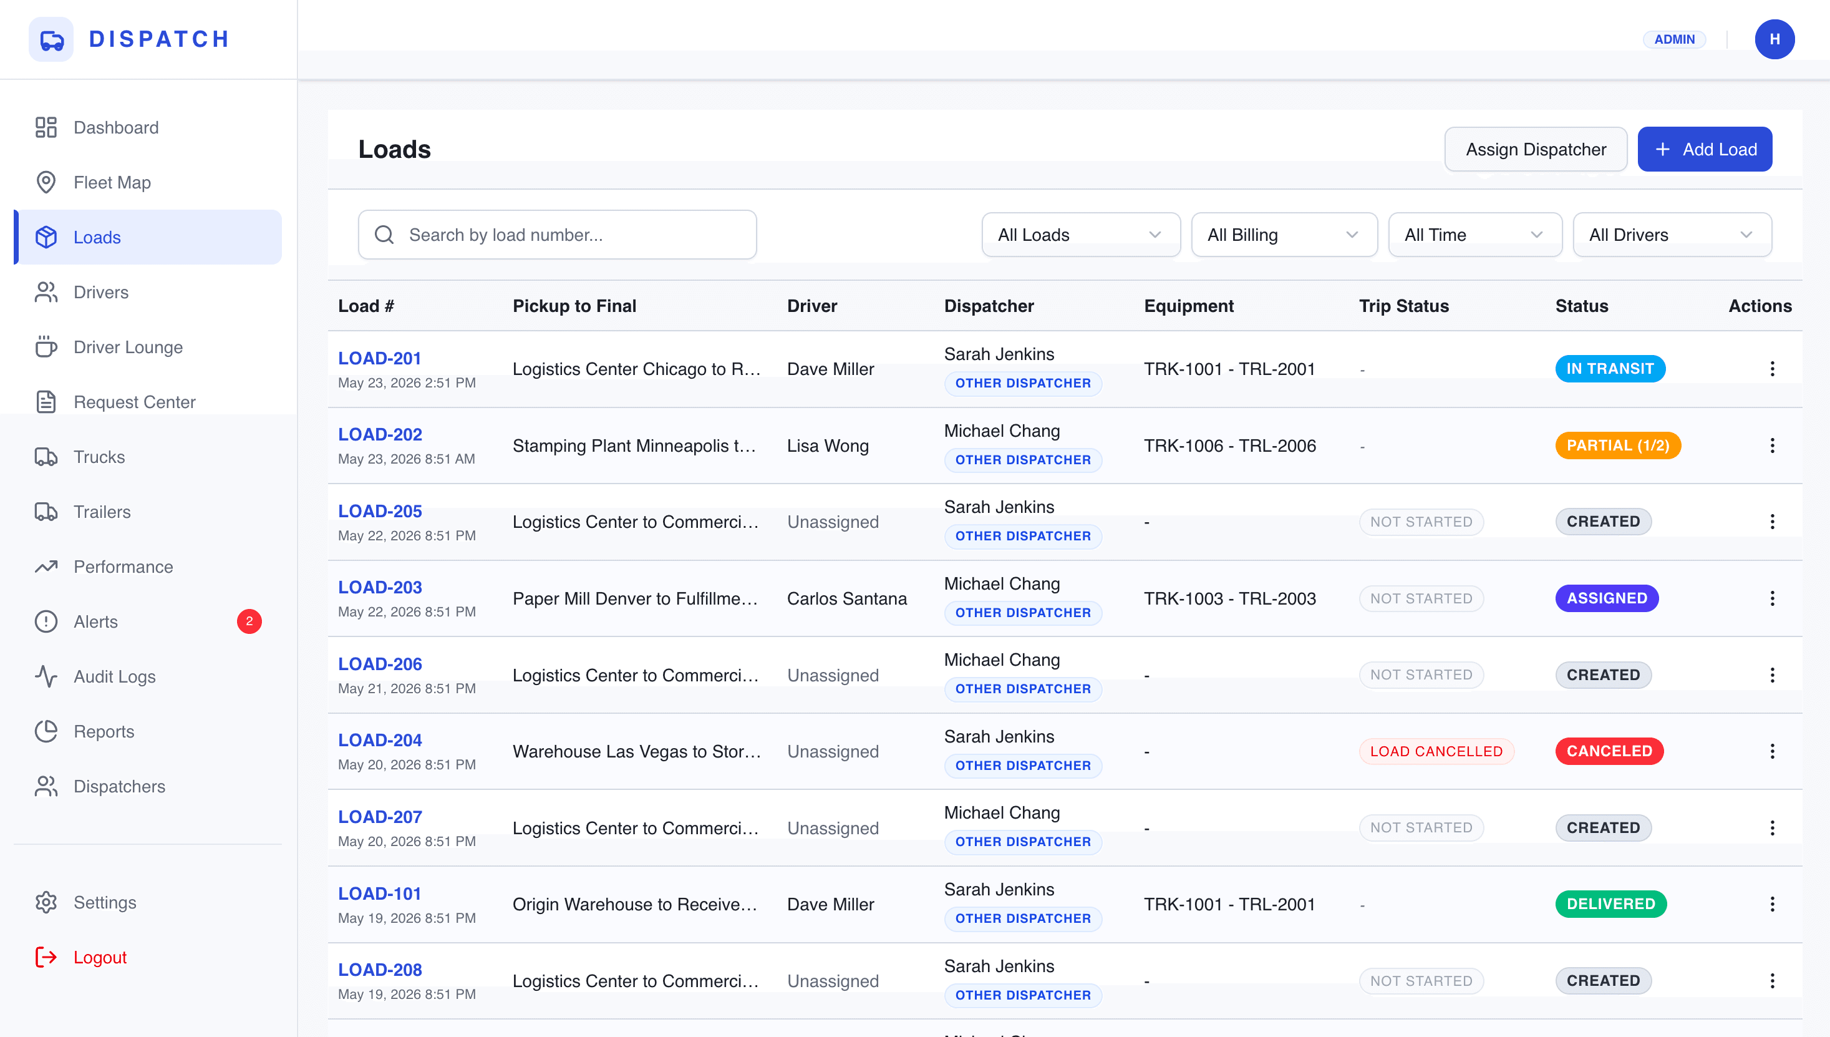1830x1037 pixels.
Task: Click Logout in the sidebar
Action: (148, 957)
